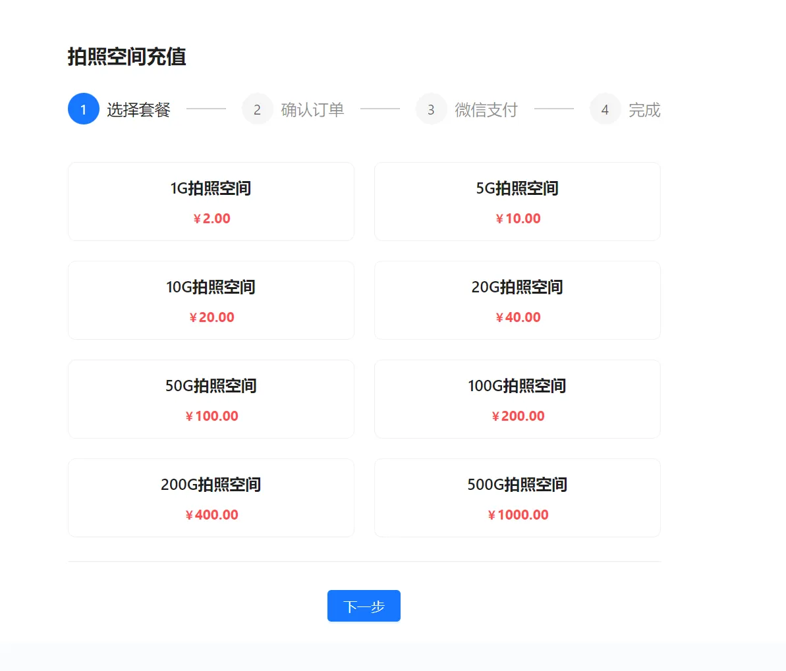Click step 4 circle icon

[605, 109]
